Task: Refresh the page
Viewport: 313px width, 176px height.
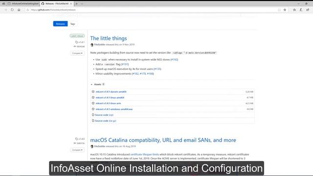Action: 12,10
